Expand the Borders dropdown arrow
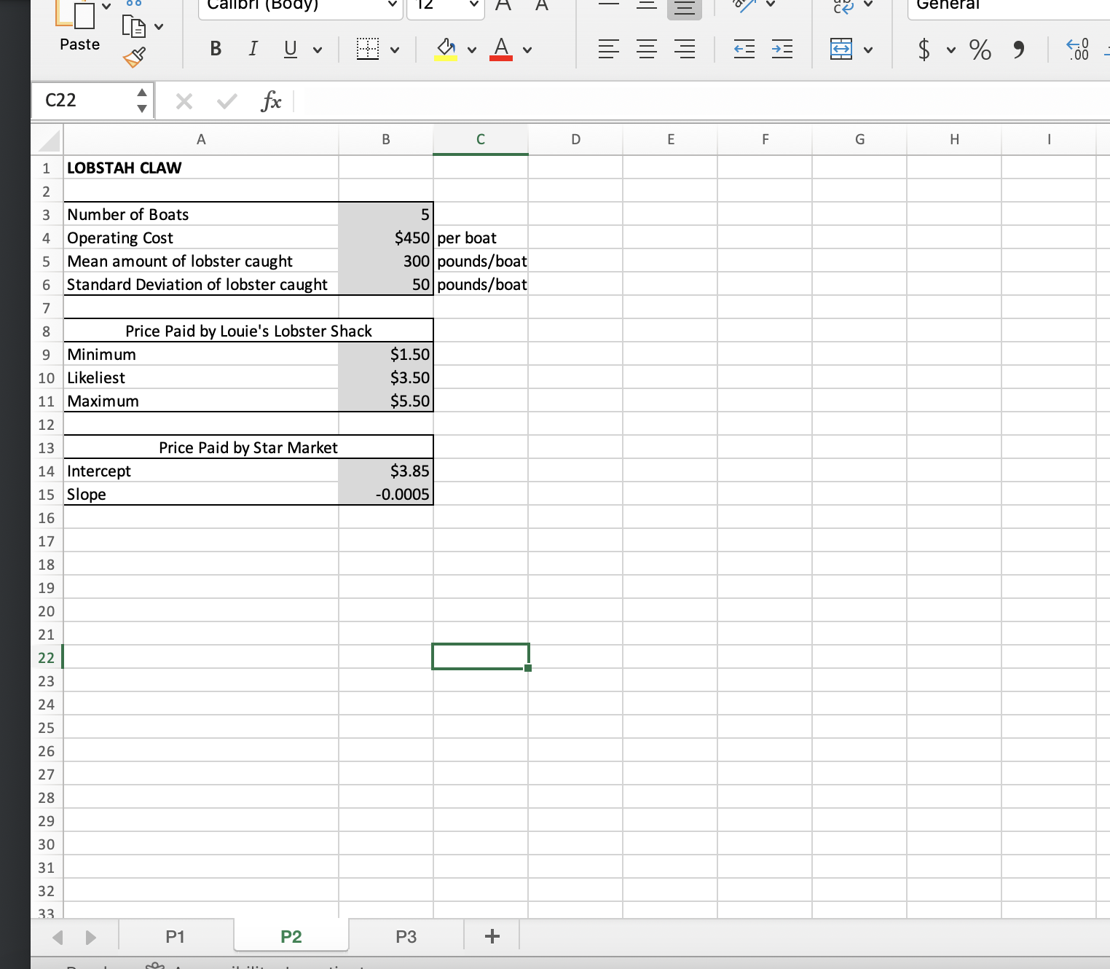This screenshot has width=1110, height=969. point(395,50)
